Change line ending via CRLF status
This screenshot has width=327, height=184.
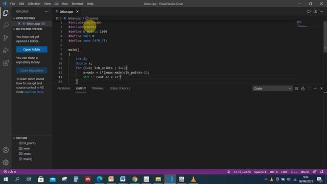284,172
